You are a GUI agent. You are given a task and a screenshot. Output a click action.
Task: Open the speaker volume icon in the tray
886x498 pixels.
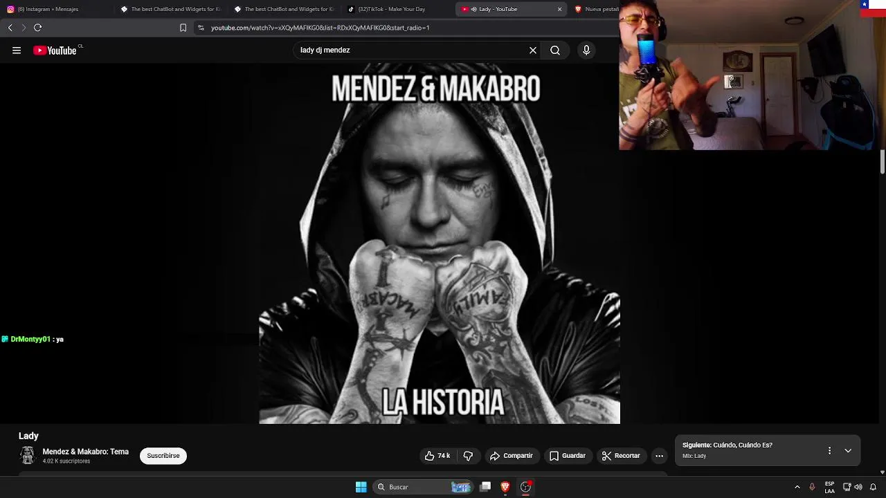click(x=858, y=487)
